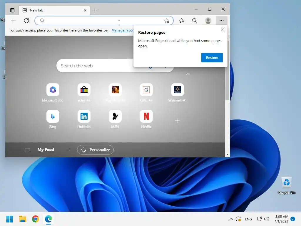Open the notification badge showing 2

[293, 219]
